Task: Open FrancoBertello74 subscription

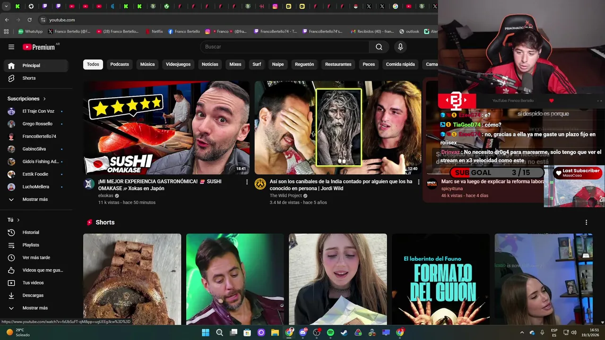Action: 36,136
